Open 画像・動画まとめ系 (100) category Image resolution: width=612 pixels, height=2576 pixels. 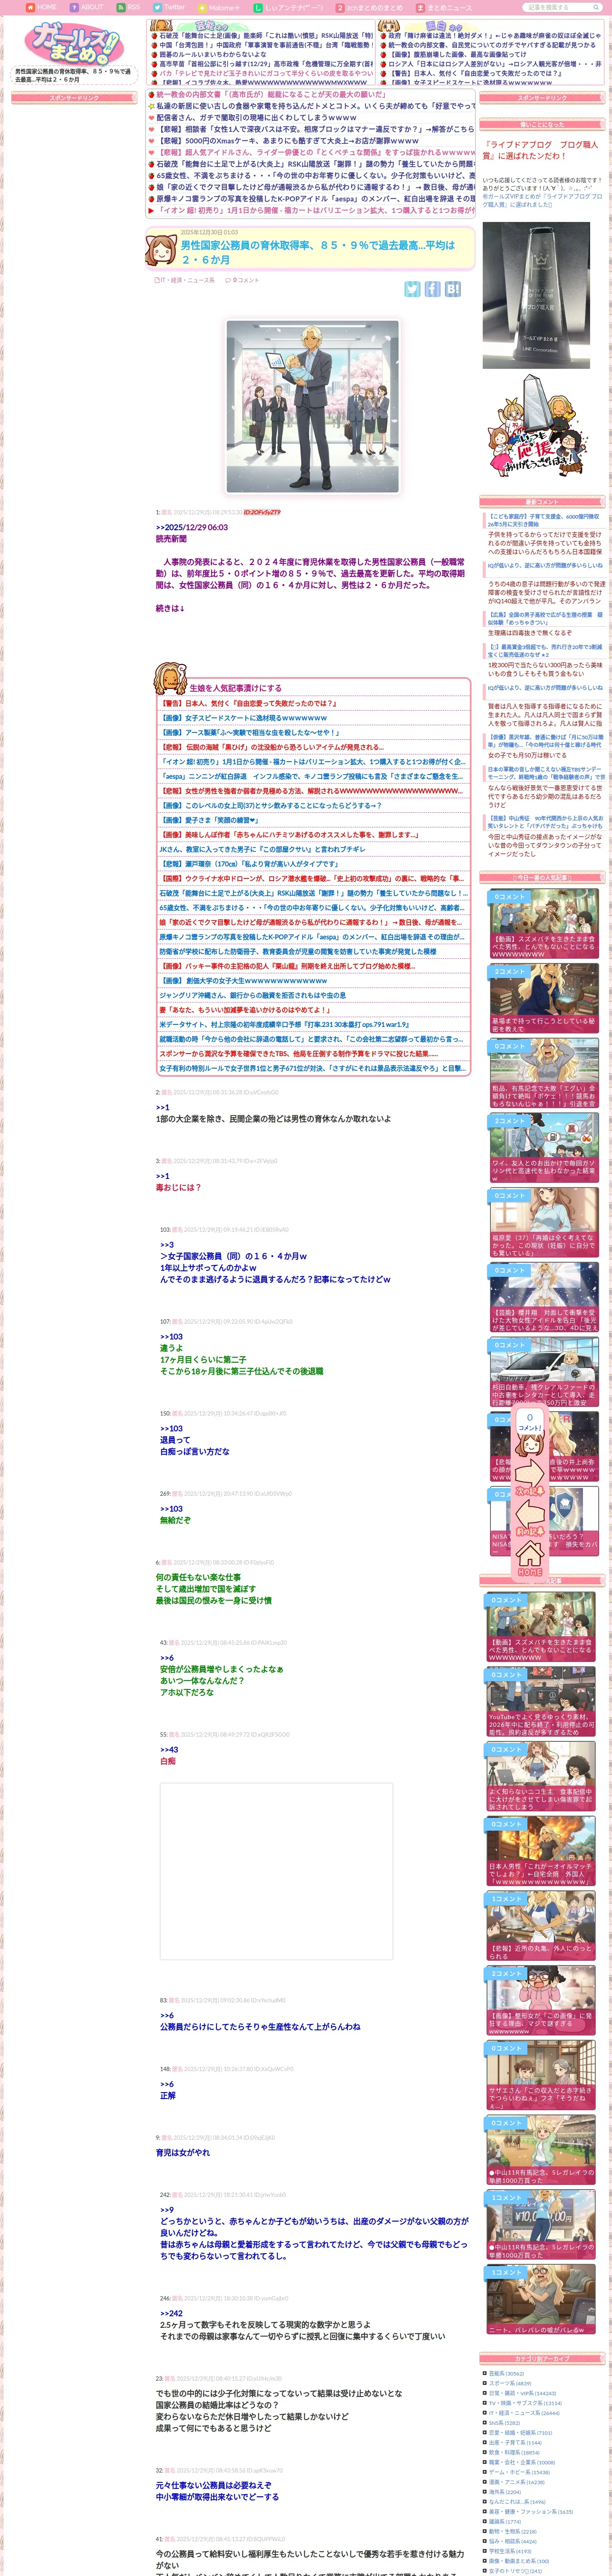(x=519, y=2561)
